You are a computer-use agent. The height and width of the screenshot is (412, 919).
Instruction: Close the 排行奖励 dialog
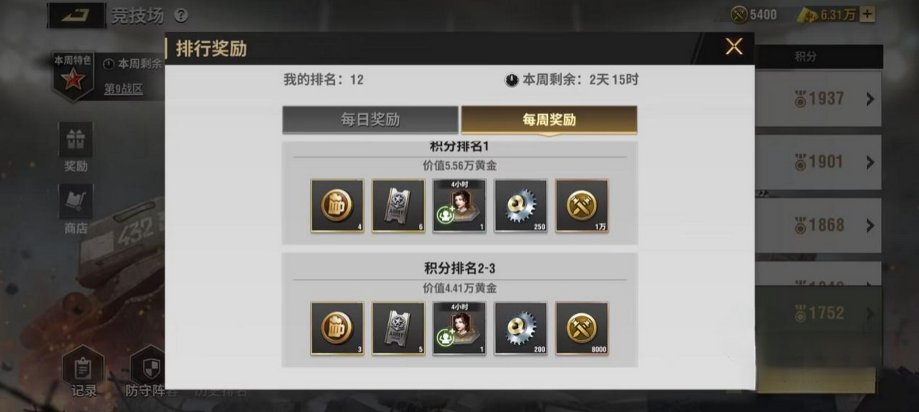tap(733, 47)
